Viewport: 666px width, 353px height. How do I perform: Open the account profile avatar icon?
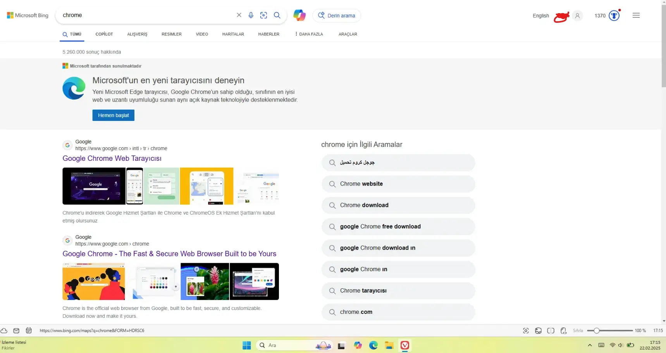coord(577,15)
